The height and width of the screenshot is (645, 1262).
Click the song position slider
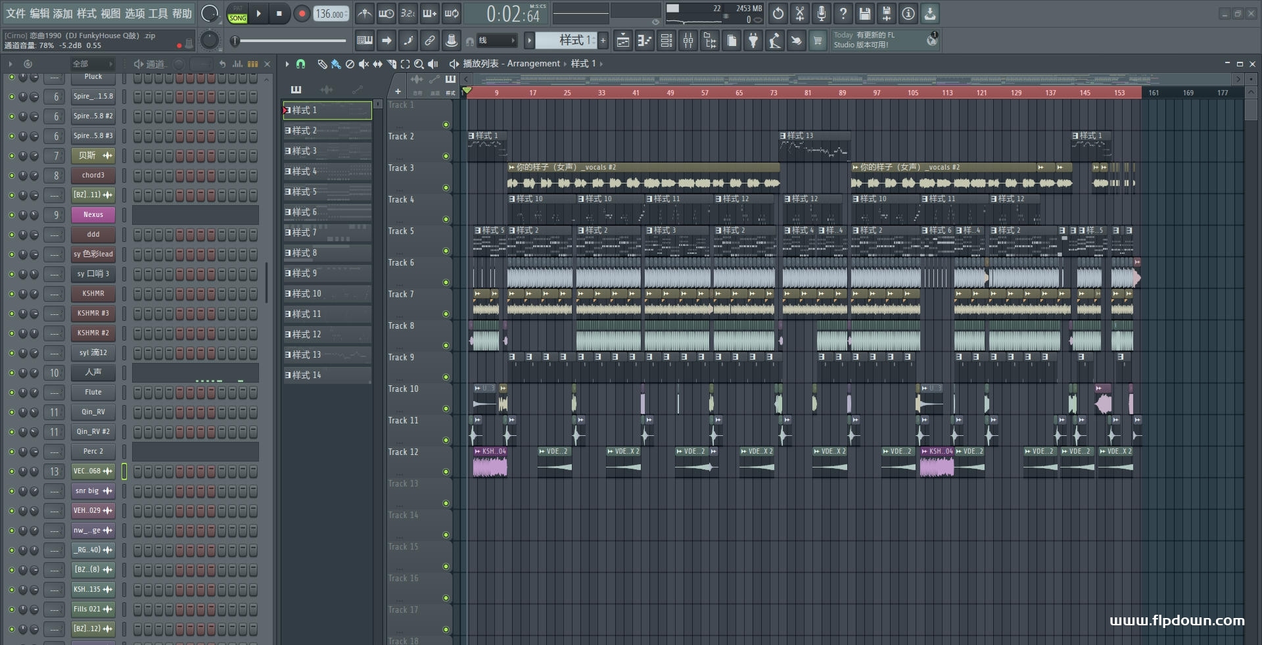290,41
